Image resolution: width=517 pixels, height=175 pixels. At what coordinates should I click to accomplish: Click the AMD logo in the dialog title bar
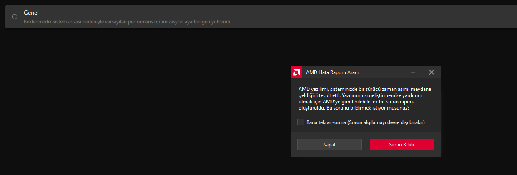click(x=296, y=72)
